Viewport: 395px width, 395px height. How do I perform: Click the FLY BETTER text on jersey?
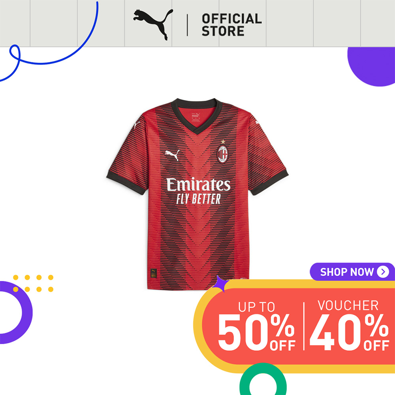198,199
